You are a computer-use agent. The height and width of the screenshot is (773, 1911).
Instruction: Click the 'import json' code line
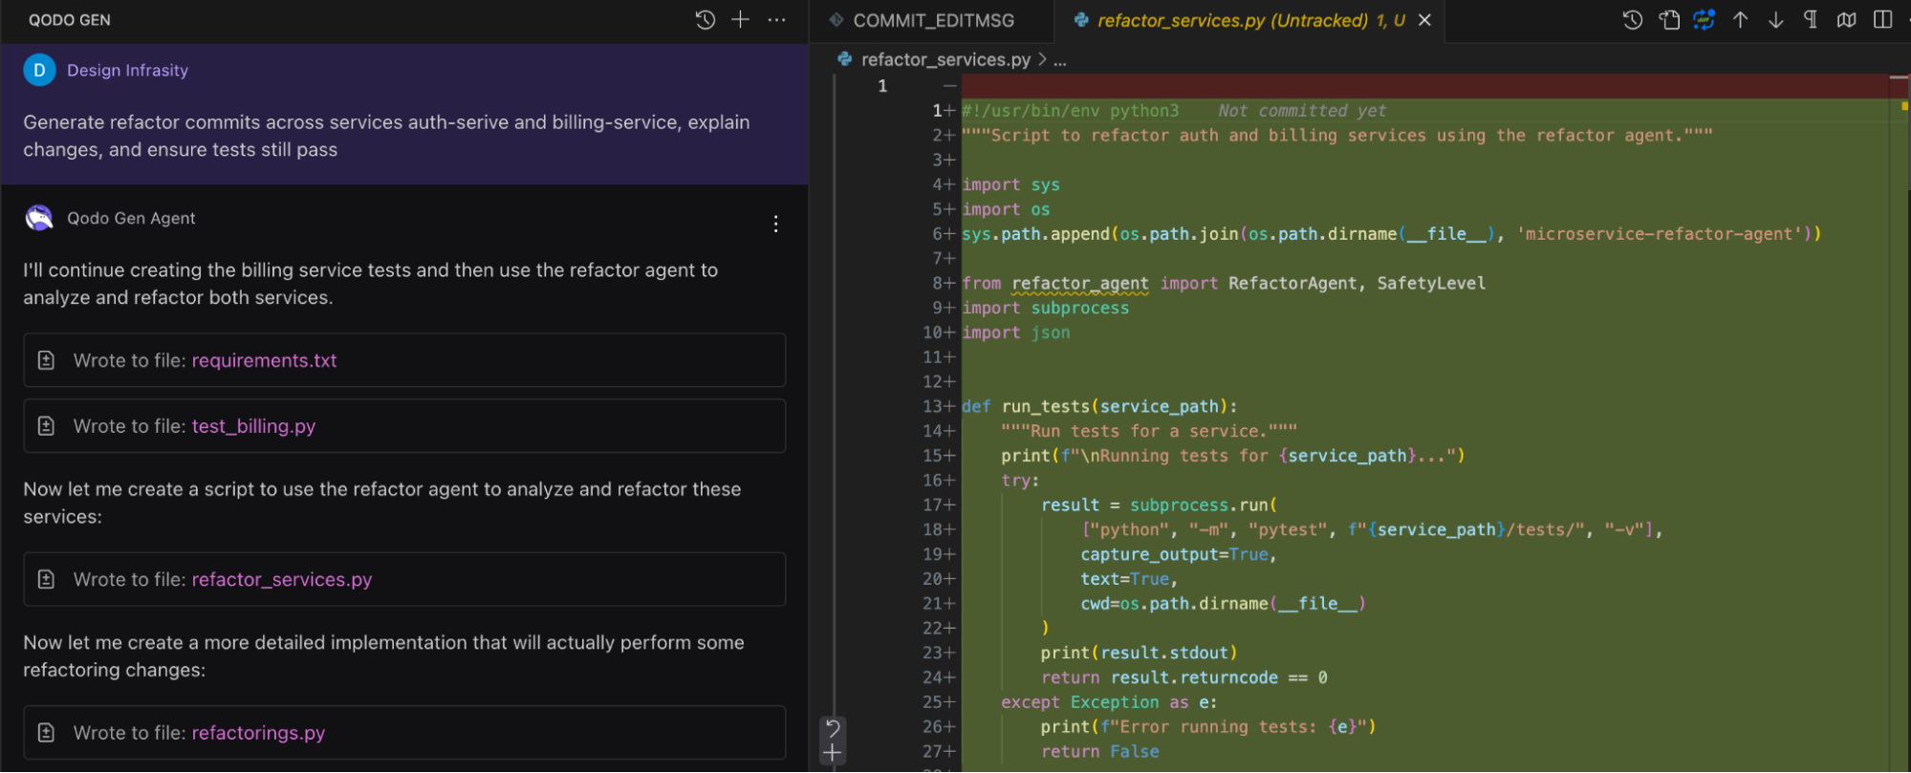pos(1015,333)
